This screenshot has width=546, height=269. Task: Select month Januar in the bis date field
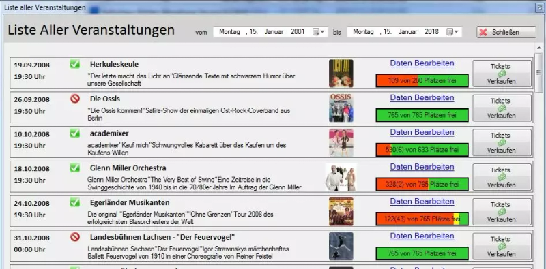407,32
